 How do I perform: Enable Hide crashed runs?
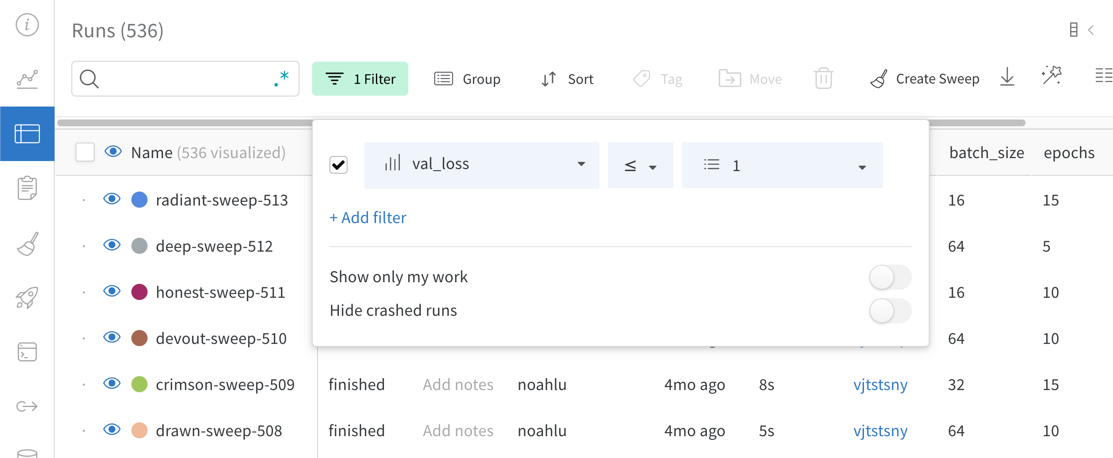click(x=889, y=310)
